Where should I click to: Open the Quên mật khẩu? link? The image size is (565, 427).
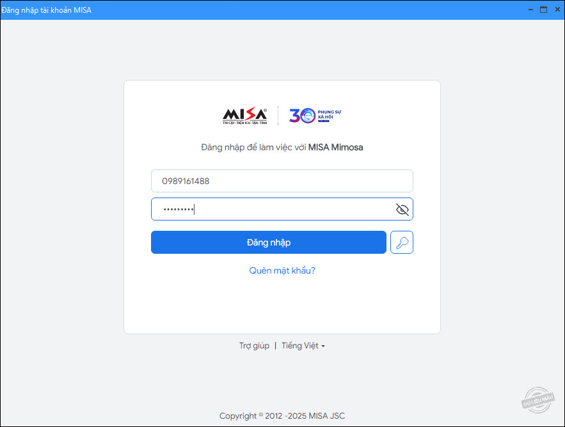click(x=282, y=271)
